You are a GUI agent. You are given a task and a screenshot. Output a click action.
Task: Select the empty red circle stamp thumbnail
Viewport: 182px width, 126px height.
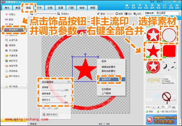coord(169,35)
